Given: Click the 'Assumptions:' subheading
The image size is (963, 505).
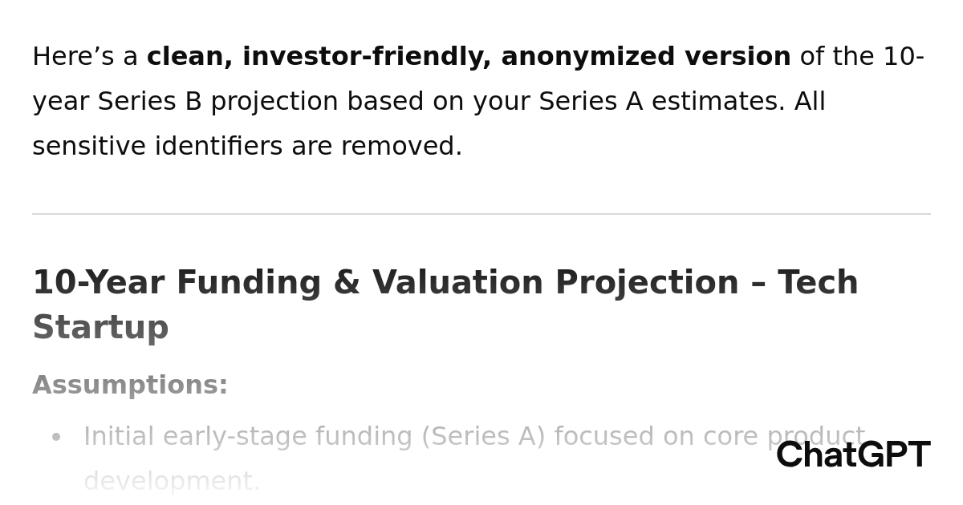Looking at the screenshot, I should click(130, 386).
